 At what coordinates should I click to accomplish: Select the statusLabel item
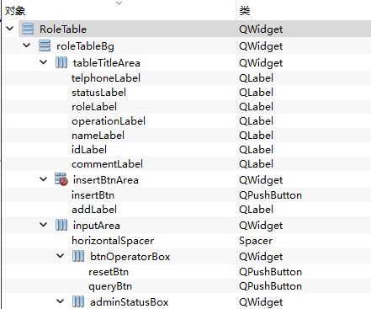point(98,93)
